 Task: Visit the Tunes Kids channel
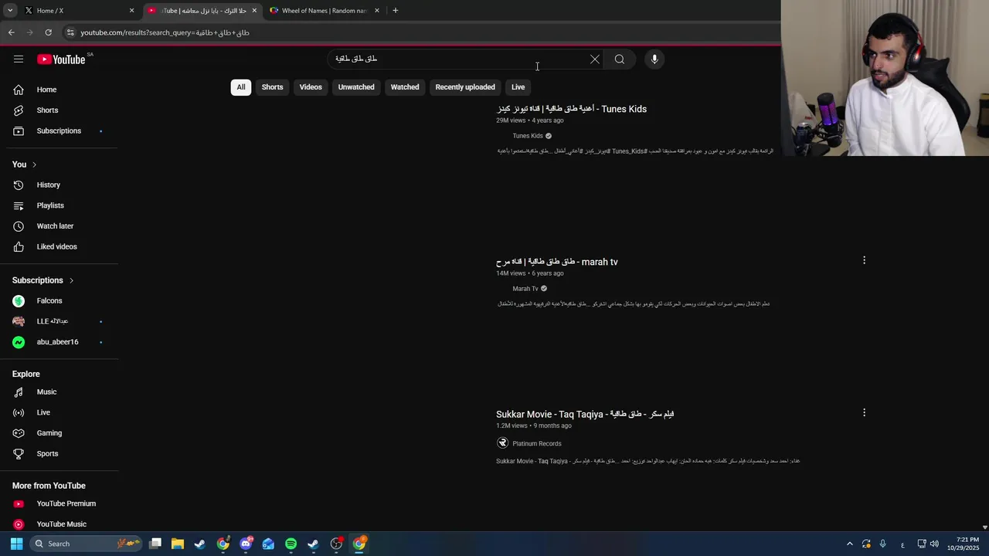point(528,136)
